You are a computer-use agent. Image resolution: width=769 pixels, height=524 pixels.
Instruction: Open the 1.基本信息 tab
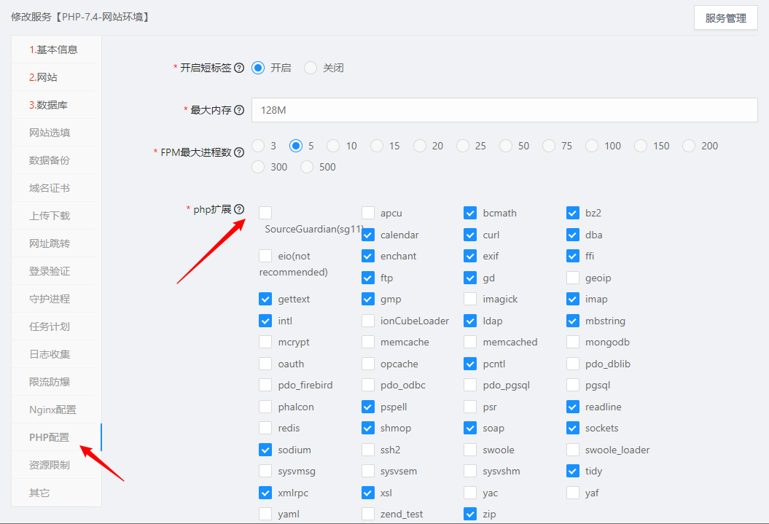click(53, 50)
